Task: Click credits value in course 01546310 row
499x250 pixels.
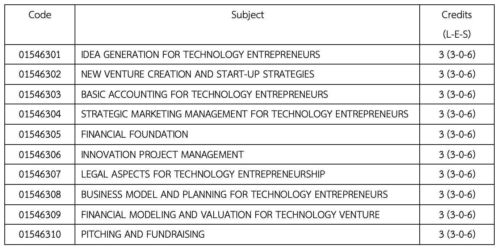Action: coord(457,234)
